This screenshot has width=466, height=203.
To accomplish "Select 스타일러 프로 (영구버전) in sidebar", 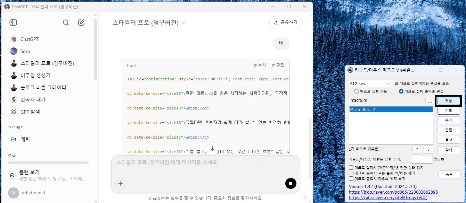I will [48, 63].
